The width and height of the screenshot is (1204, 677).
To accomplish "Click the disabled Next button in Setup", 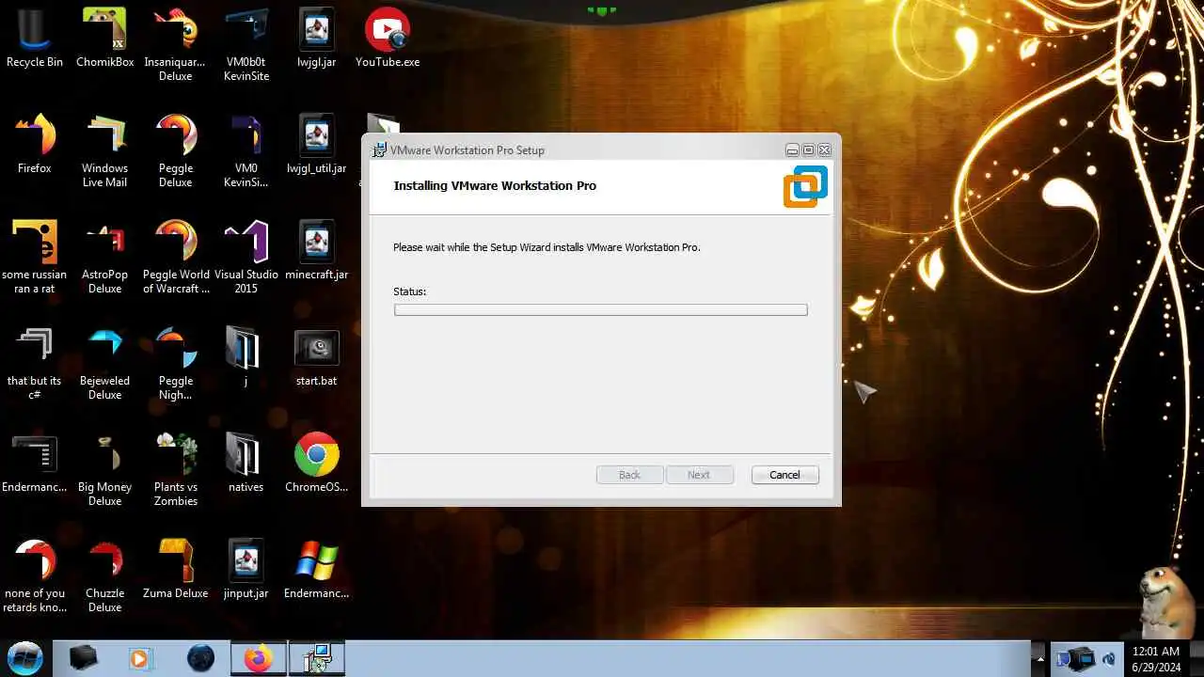I will click(x=699, y=475).
